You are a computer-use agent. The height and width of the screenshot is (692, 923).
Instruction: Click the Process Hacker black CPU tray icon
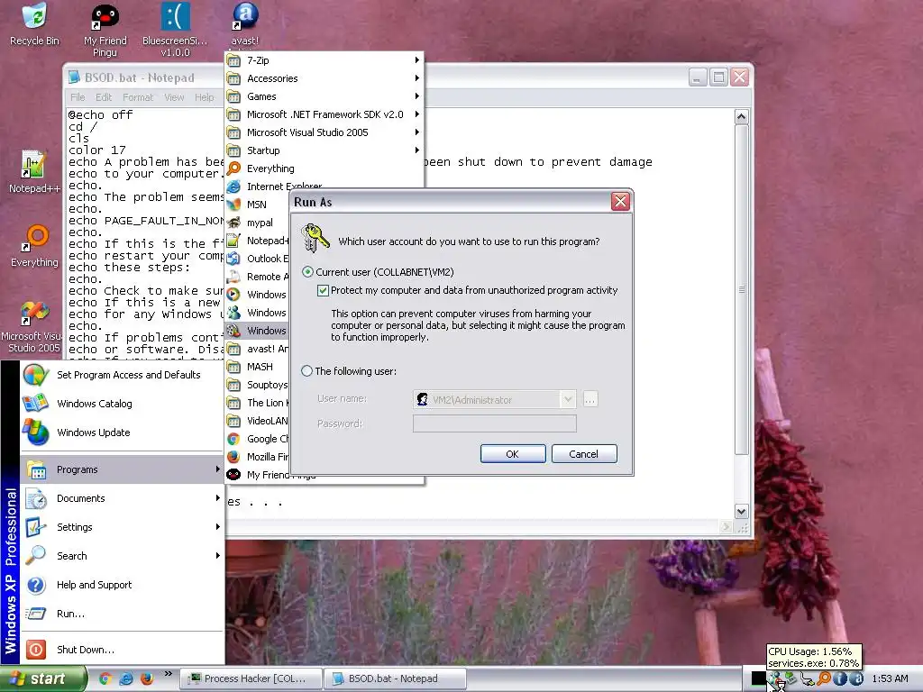point(759,678)
